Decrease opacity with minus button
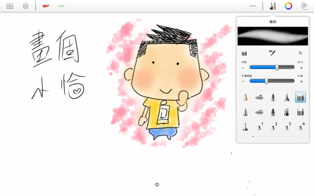The width and height of the screenshot is (314, 196). (x=243, y=82)
